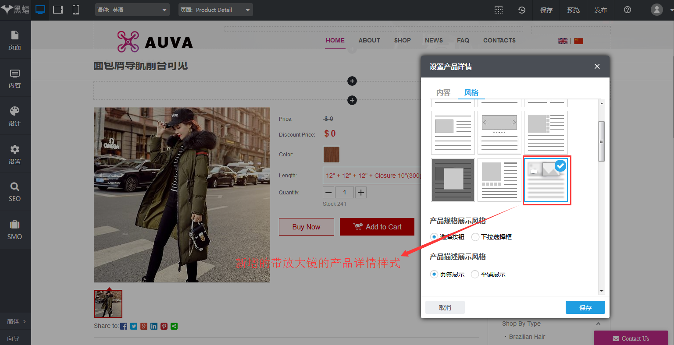Open the 语种 language dropdown
The image size is (674, 345).
132,9
